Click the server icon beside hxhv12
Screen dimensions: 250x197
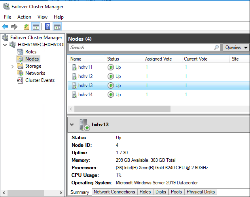[74, 76]
